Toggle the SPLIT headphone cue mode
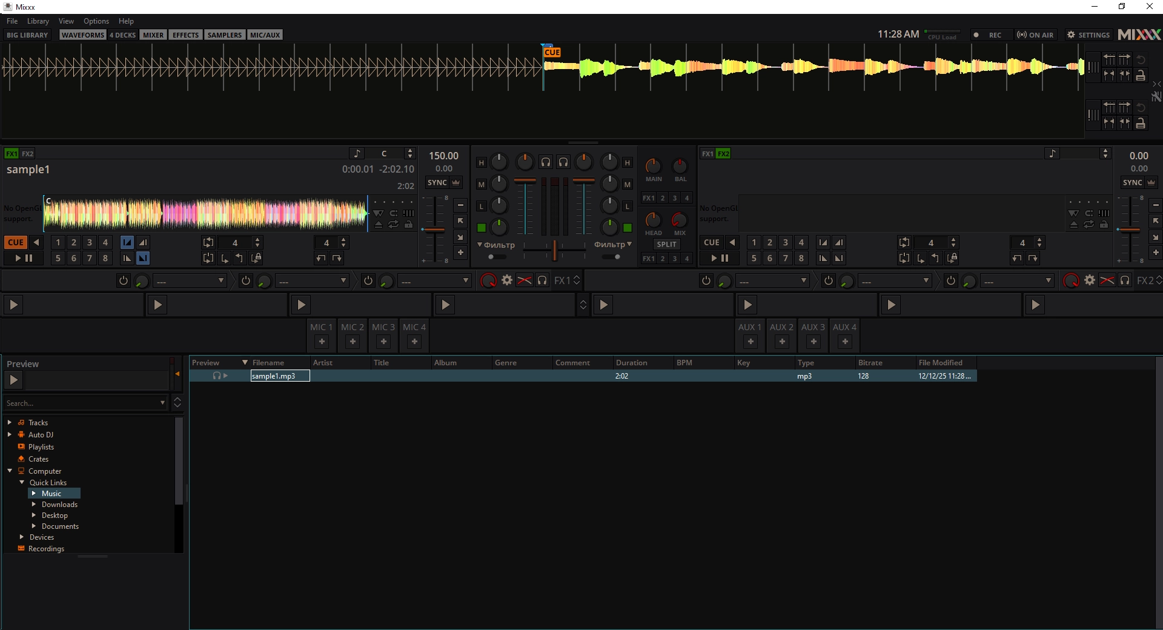This screenshot has width=1163, height=630. 666,245
